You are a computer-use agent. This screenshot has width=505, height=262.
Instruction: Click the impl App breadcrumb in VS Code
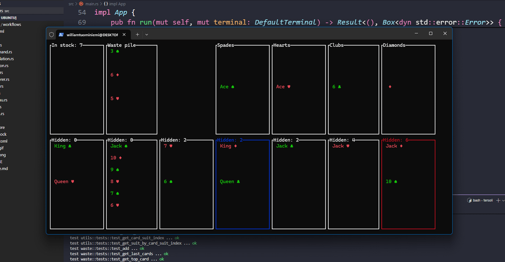click(x=117, y=4)
